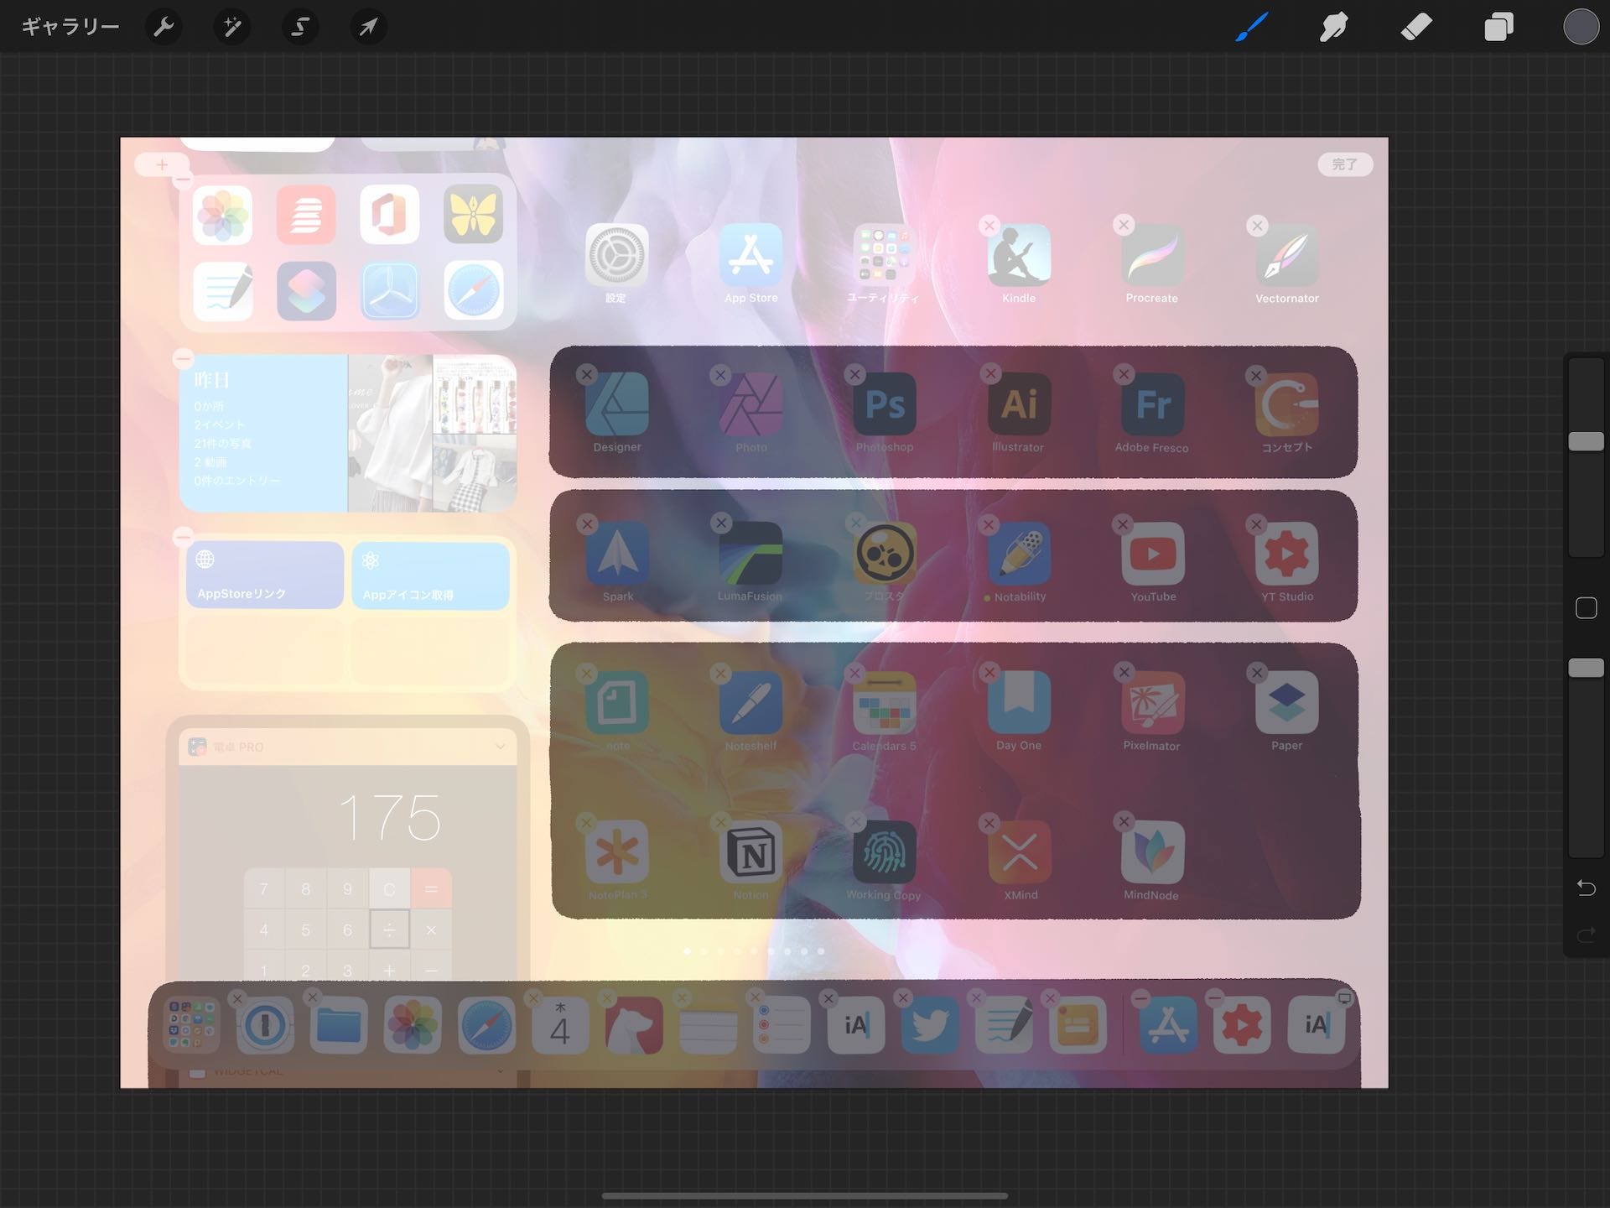Image resolution: width=1610 pixels, height=1208 pixels.
Task: Adjust the brush opacity slider handle
Action: click(1586, 668)
